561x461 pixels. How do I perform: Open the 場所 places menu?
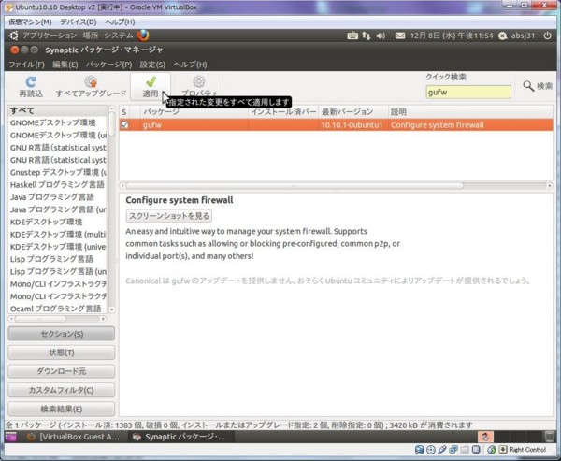(91, 36)
